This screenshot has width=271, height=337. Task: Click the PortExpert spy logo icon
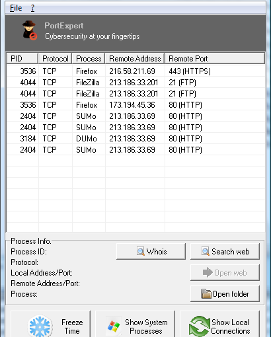(x=30, y=30)
